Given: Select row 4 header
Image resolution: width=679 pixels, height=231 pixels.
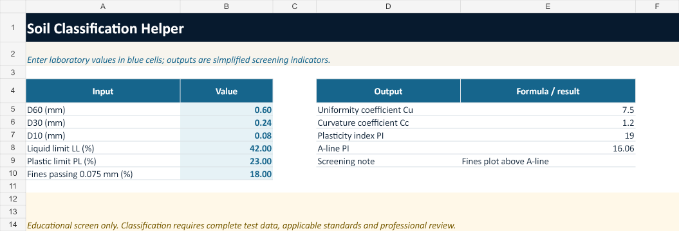Looking at the screenshot, I should coord(13,90).
